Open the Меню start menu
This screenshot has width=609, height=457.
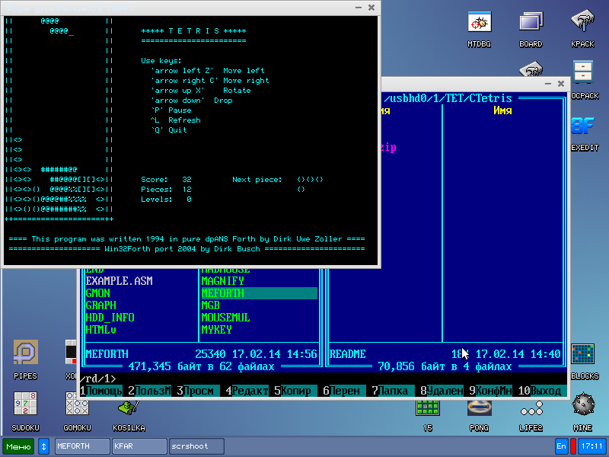point(18,446)
